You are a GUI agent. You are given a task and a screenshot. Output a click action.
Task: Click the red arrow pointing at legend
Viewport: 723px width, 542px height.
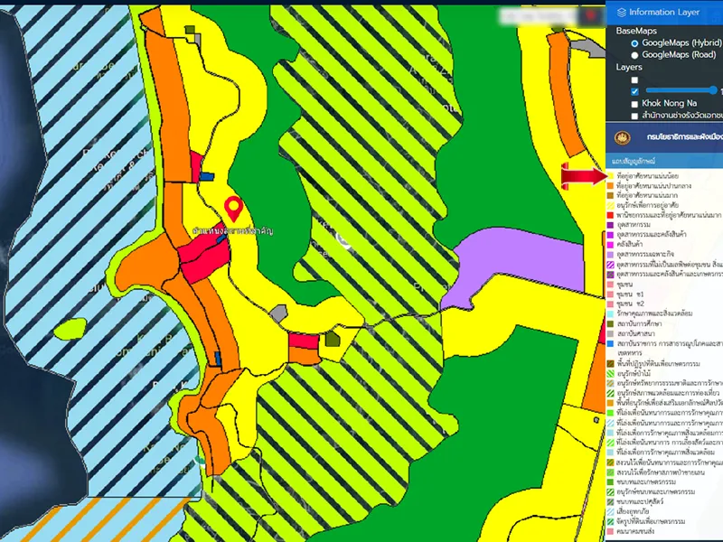581,175
